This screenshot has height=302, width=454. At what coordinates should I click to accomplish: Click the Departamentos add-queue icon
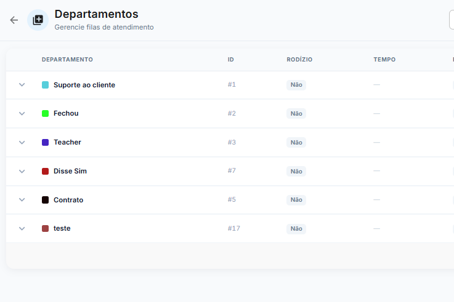point(38,20)
